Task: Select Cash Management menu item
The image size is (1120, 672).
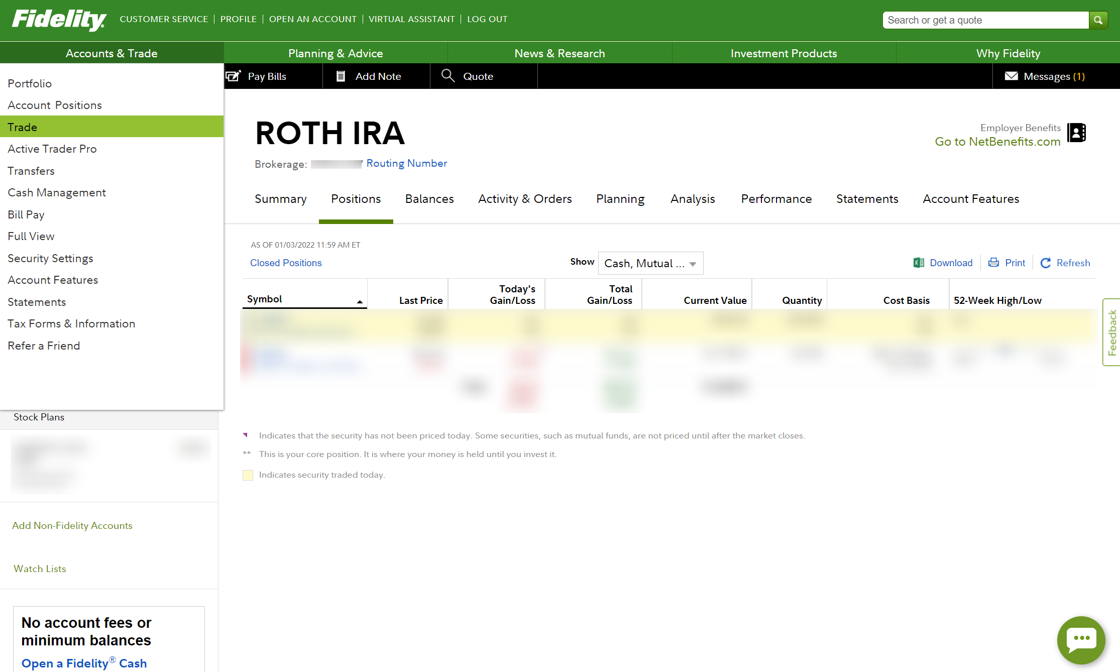Action: [111, 192]
